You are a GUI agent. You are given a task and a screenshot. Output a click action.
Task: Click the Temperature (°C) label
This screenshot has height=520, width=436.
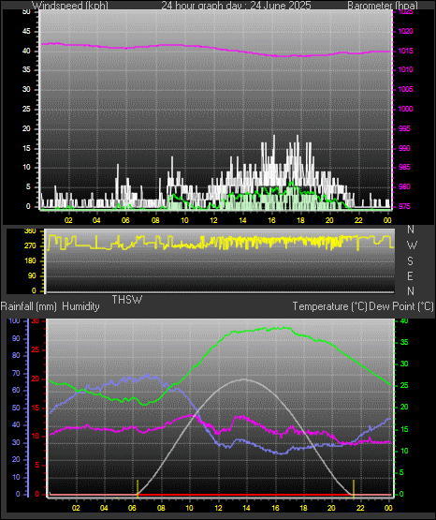[x=329, y=306]
